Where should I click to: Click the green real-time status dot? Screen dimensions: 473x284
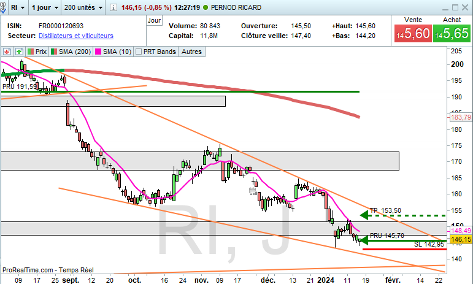(x=206, y=7)
